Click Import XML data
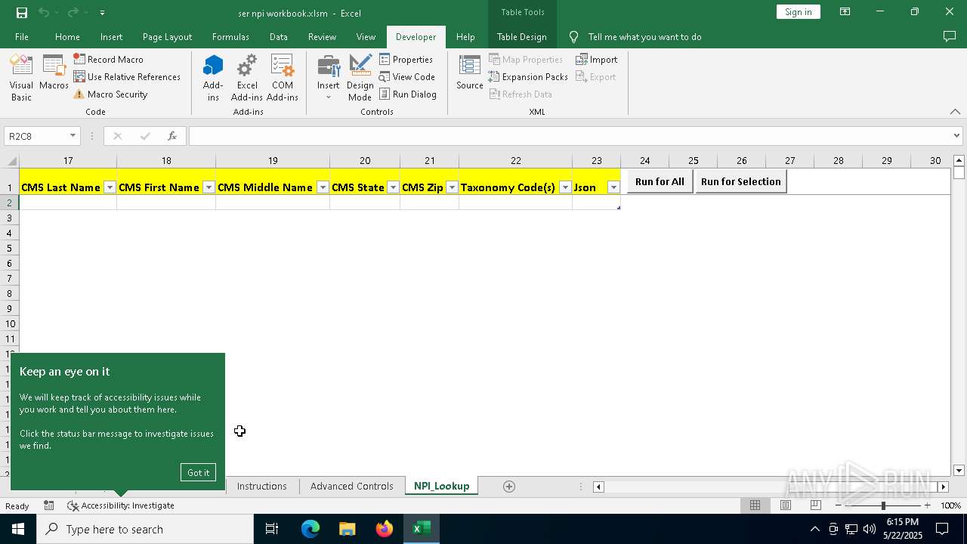 (597, 59)
